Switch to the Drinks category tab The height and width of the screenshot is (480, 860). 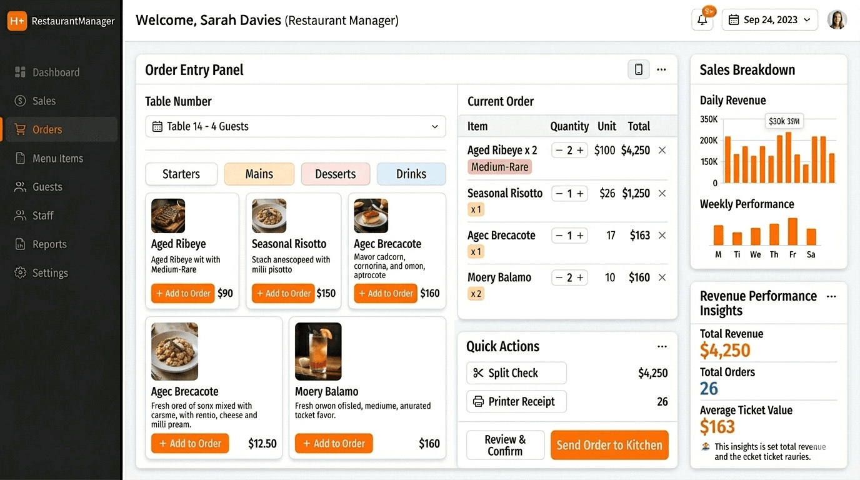[x=411, y=174]
